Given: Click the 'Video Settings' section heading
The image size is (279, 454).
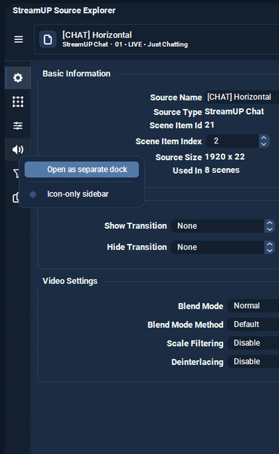Looking at the screenshot, I should click(x=70, y=281).
